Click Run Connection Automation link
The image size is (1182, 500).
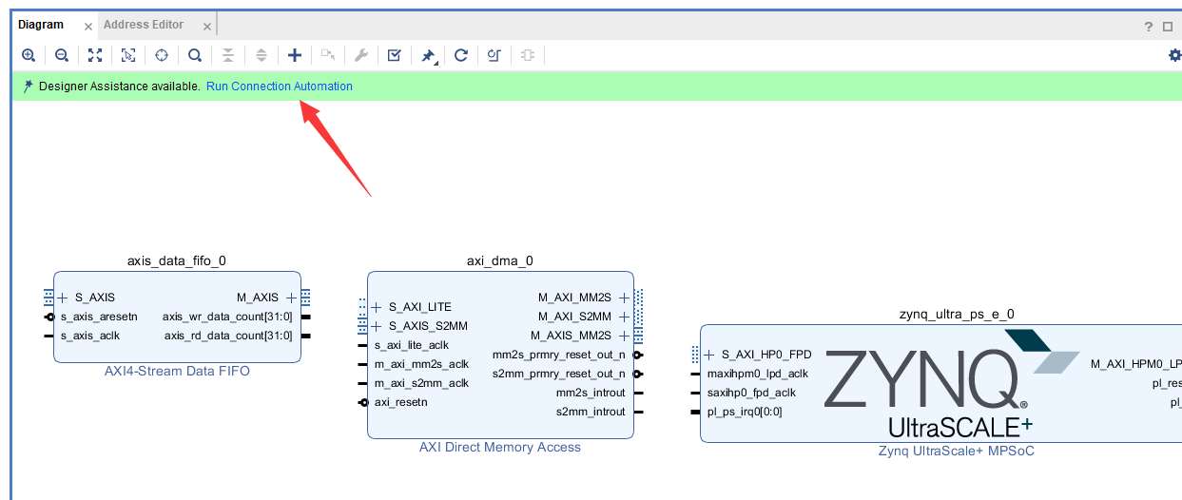280,87
